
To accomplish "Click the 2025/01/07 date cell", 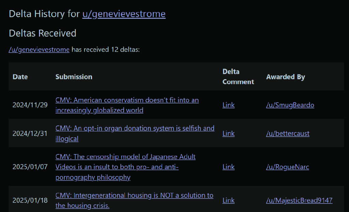I will 30,167.
